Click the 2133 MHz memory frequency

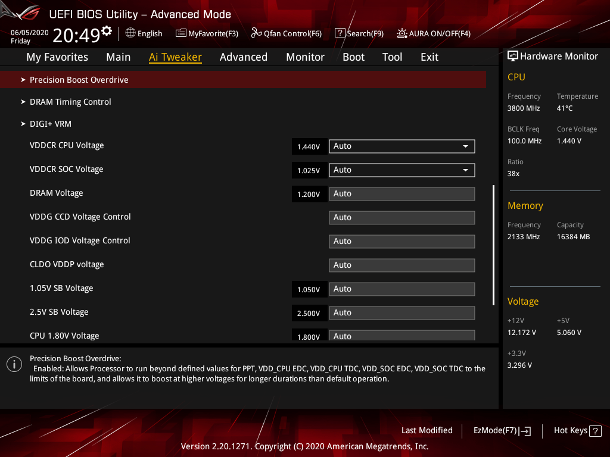click(524, 237)
